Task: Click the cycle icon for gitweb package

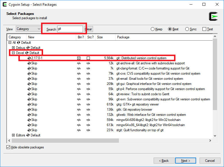Action: (29, 115)
